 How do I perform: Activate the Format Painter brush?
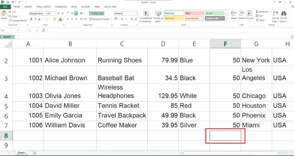18,21
